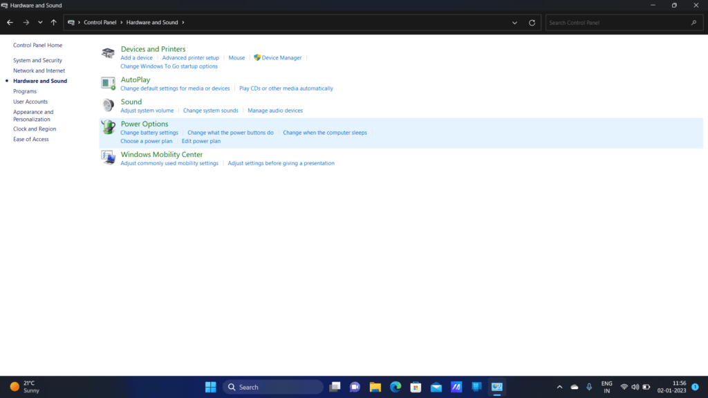Click the Power Options battery icon
The width and height of the screenshot is (708, 398).
[x=108, y=127]
